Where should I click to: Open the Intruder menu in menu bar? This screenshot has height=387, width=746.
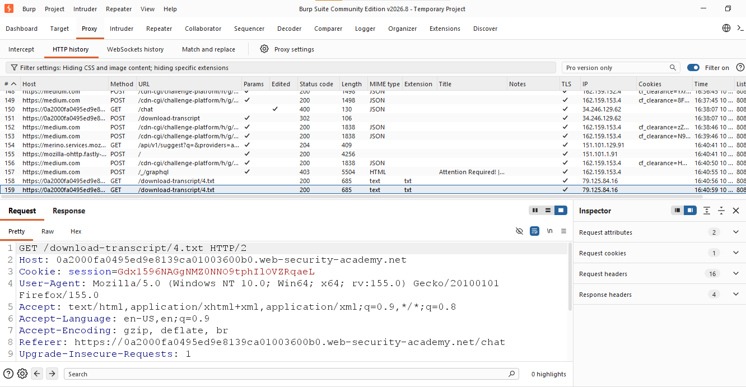(86, 9)
